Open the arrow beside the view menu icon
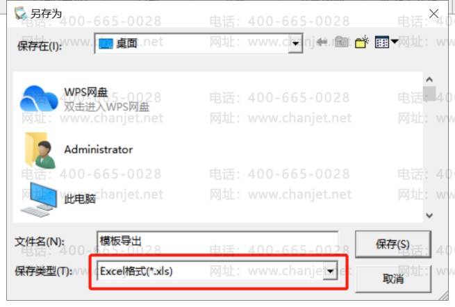The width and height of the screenshot is (455, 307). coord(395,42)
